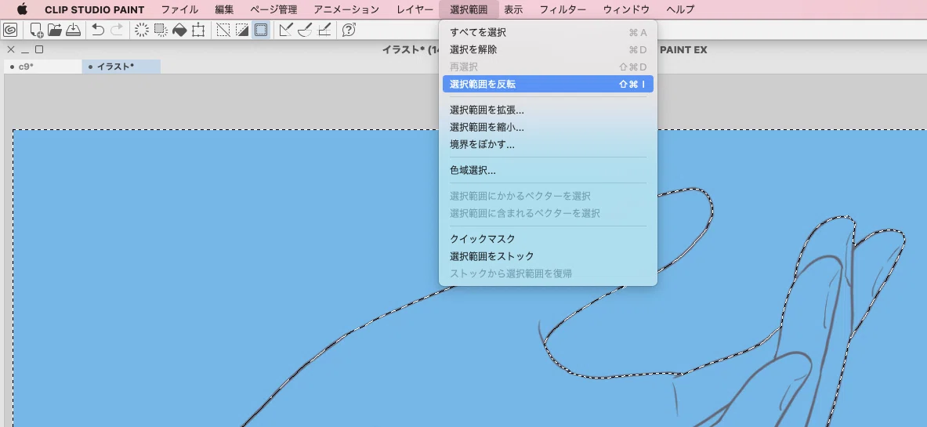This screenshot has width=927, height=427.
Task: Open the ページ管理 menu
Action: [x=273, y=9]
